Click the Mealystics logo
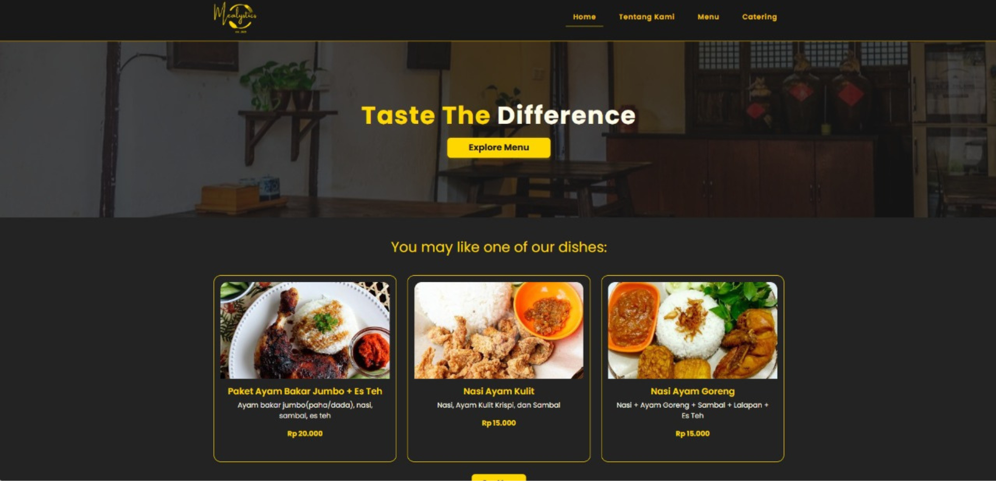 tap(235, 18)
